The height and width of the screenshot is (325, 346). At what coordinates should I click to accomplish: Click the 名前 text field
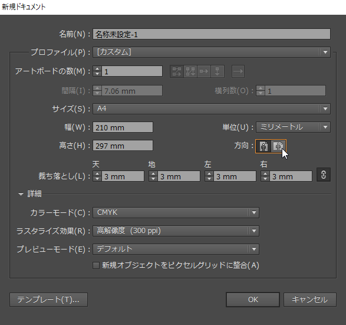212,34
